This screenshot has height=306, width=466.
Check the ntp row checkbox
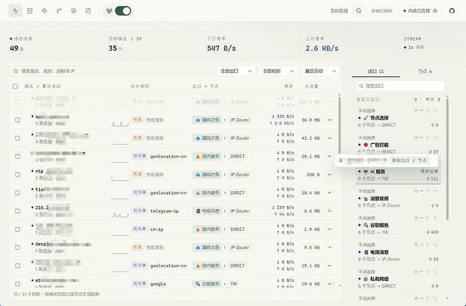pyautogui.click(x=18, y=174)
